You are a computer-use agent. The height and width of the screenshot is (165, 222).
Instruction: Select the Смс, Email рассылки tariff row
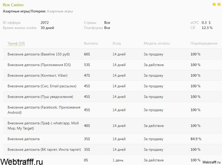[112, 86]
